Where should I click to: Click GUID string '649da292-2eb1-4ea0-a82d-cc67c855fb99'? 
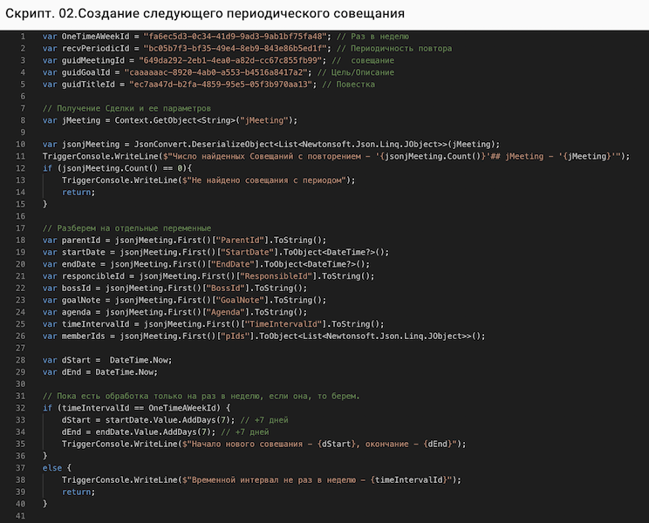[230, 60]
